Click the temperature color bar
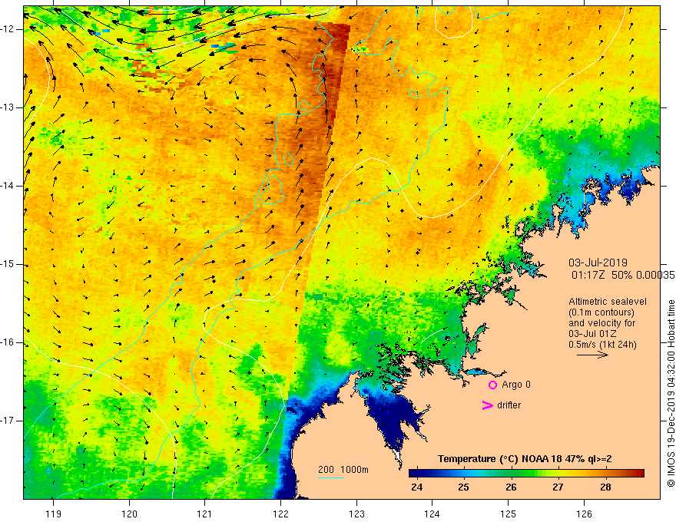Image resolution: width=676 pixels, height=522 pixels. 526,474
